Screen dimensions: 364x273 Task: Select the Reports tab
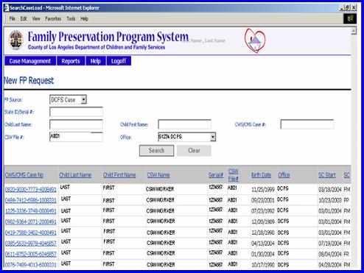tap(71, 61)
